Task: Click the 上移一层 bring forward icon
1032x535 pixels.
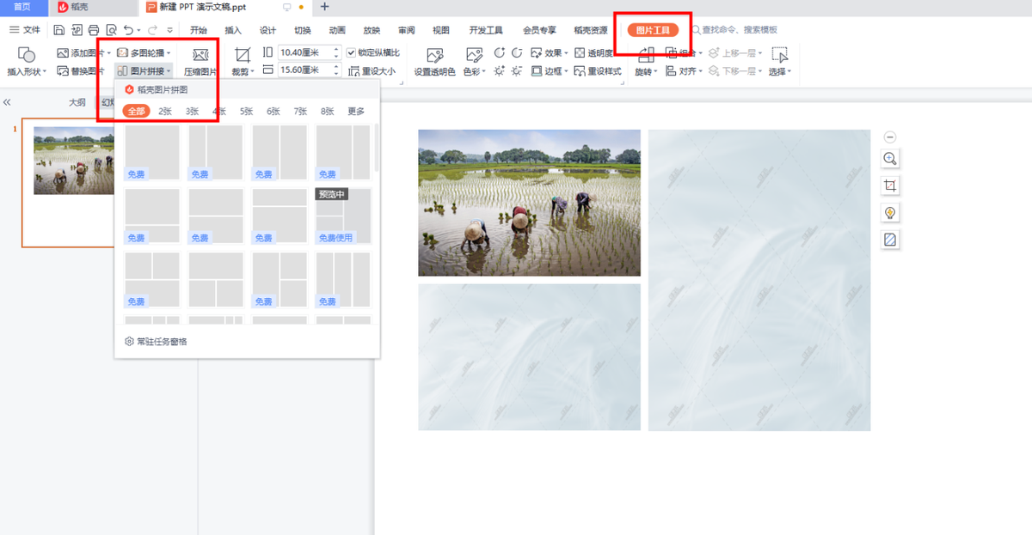Action: click(x=713, y=53)
